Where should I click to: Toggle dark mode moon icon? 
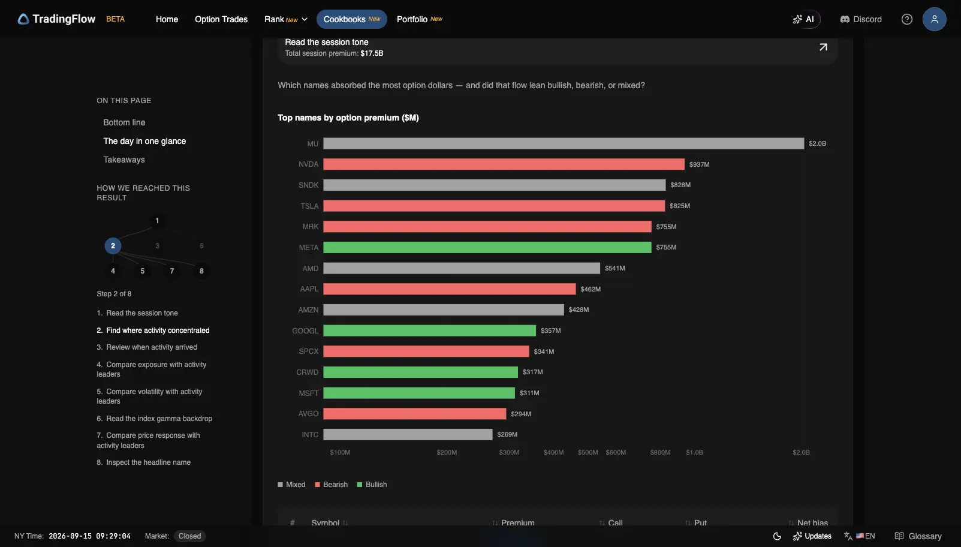777,536
